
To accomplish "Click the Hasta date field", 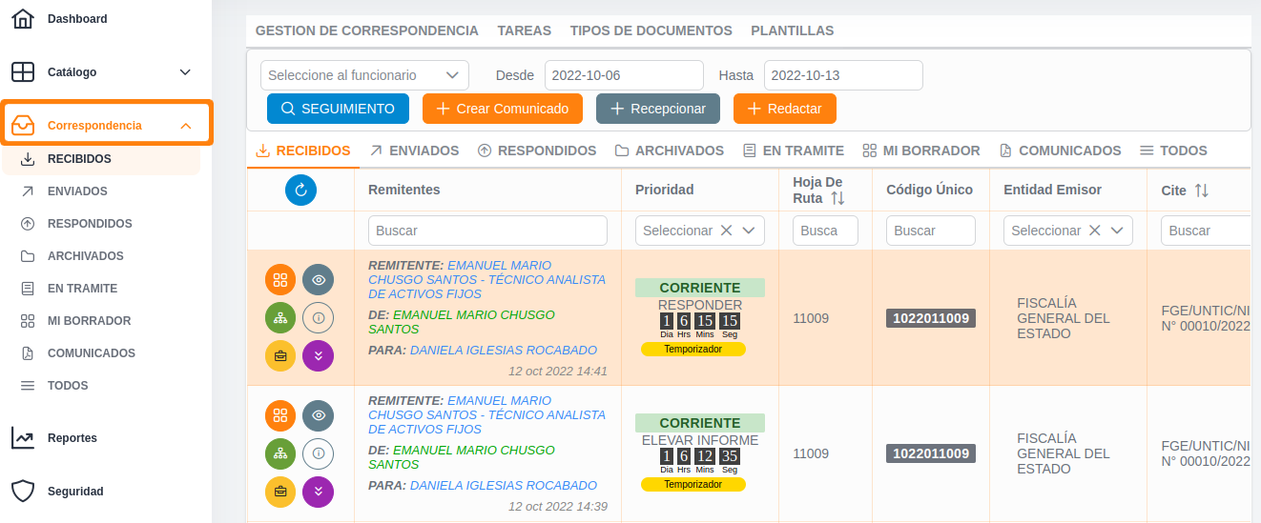I will tap(843, 75).
